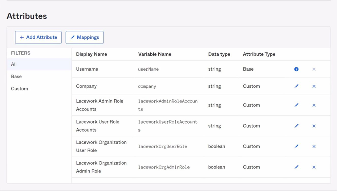Click the Display Name column header
Screen dimensions: 337x191
pyautogui.click(x=92, y=54)
